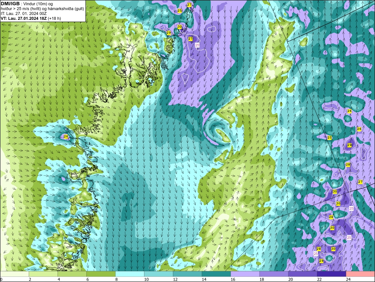Click the DMI/IGB heading in the info box
375x282 pixels.
(10, 4)
